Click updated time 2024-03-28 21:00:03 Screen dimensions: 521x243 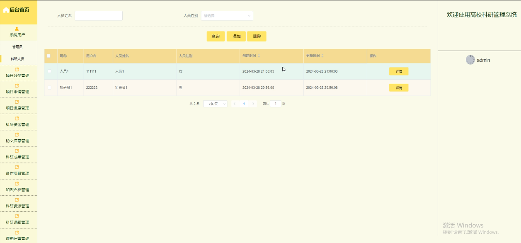click(x=322, y=71)
